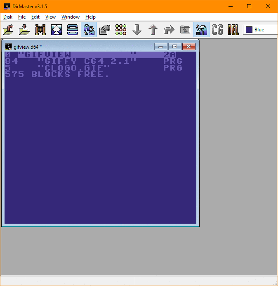
Task: Maximize the DirMaster main window
Action: [249, 6]
